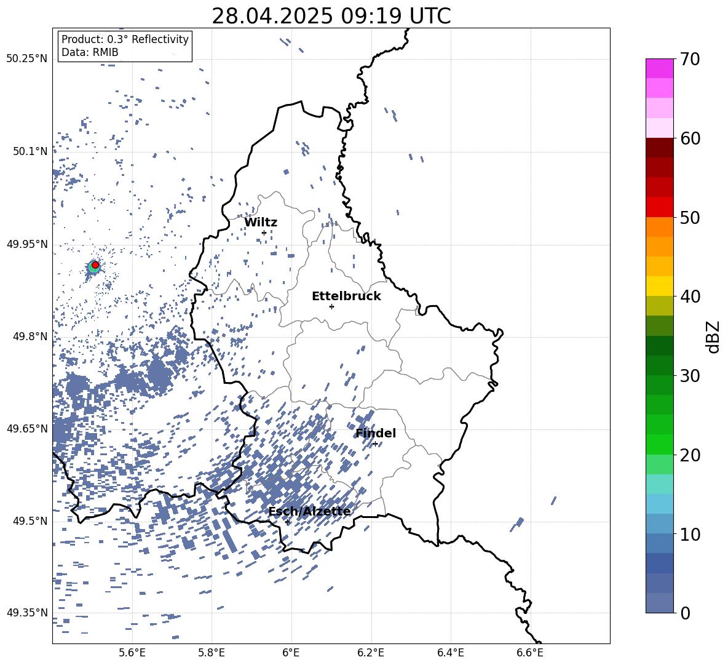Click the 20 value on the colorbar
The image size is (728, 665).
pos(690,455)
